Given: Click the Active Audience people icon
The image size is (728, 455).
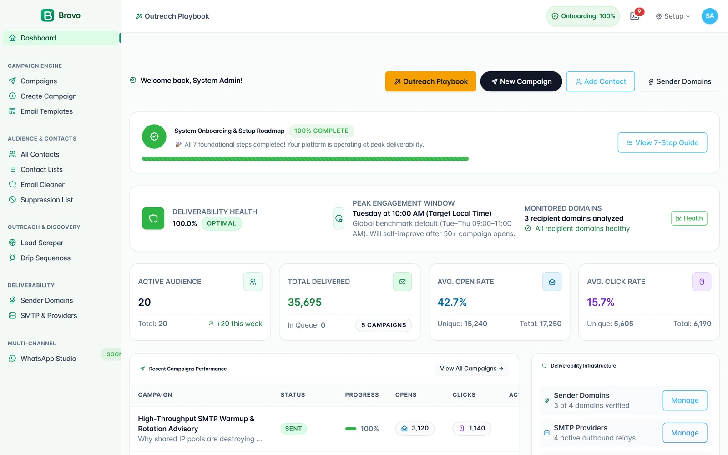Looking at the screenshot, I should (x=253, y=282).
